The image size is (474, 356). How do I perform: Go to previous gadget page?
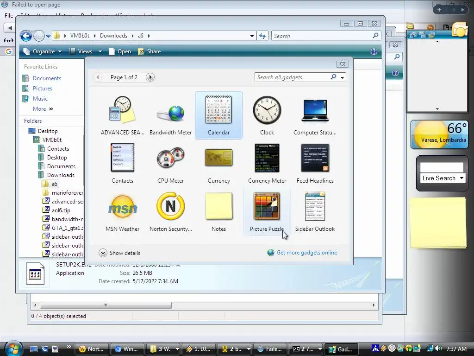click(x=97, y=77)
